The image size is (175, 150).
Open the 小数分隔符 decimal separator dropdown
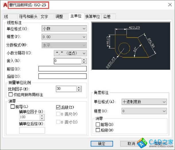[x=70, y=53]
